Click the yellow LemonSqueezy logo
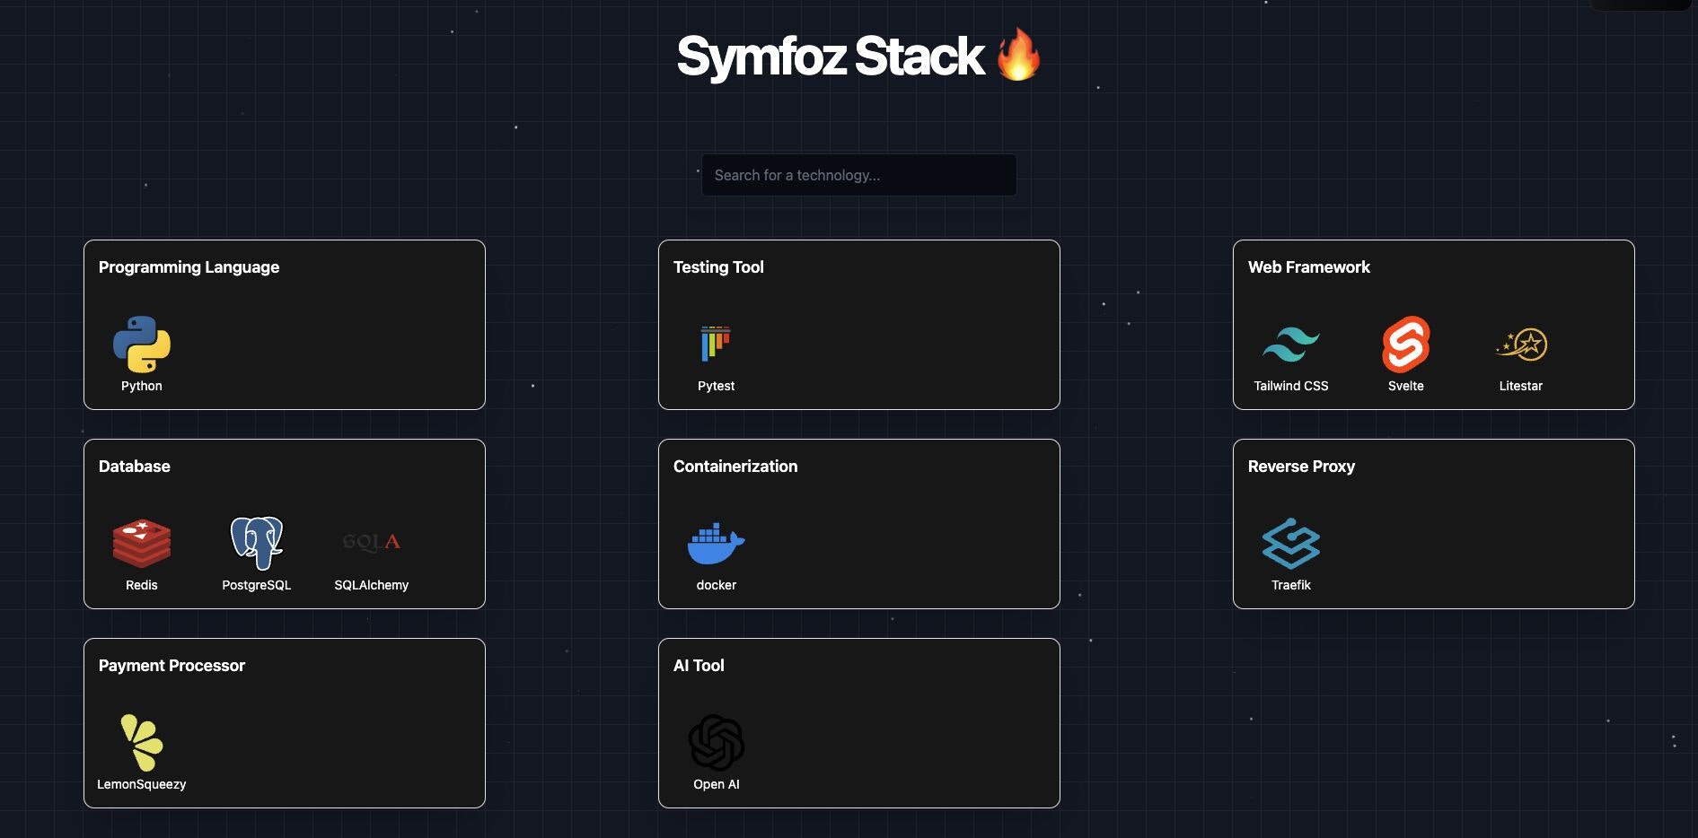The image size is (1698, 838). (x=142, y=743)
